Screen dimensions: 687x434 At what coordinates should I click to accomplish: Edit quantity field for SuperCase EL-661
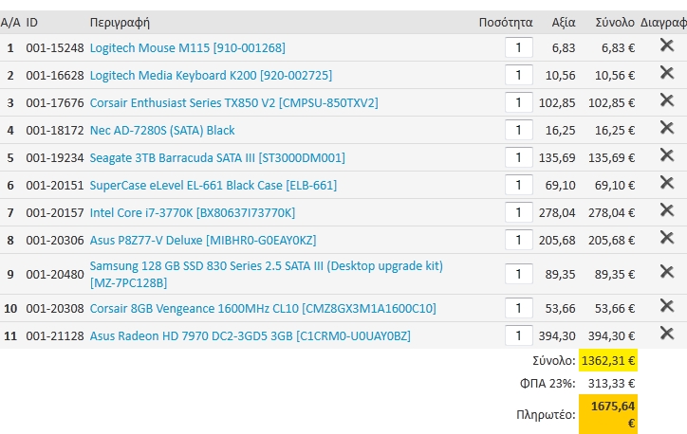coord(519,185)
